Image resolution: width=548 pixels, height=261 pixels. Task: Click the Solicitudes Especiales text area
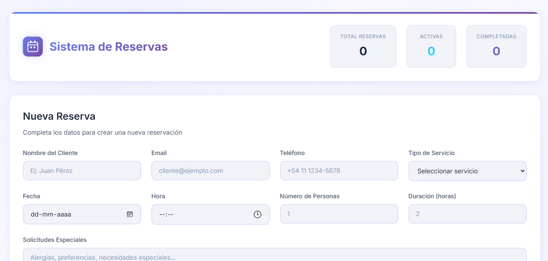[x=274, y=255]
